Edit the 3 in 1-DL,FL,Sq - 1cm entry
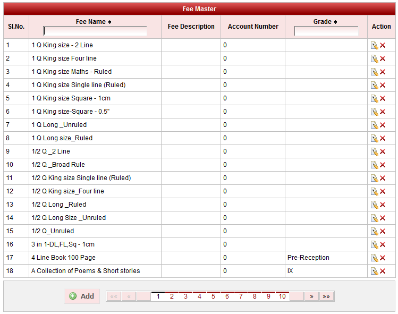The image size is (398, 314). 374,244
